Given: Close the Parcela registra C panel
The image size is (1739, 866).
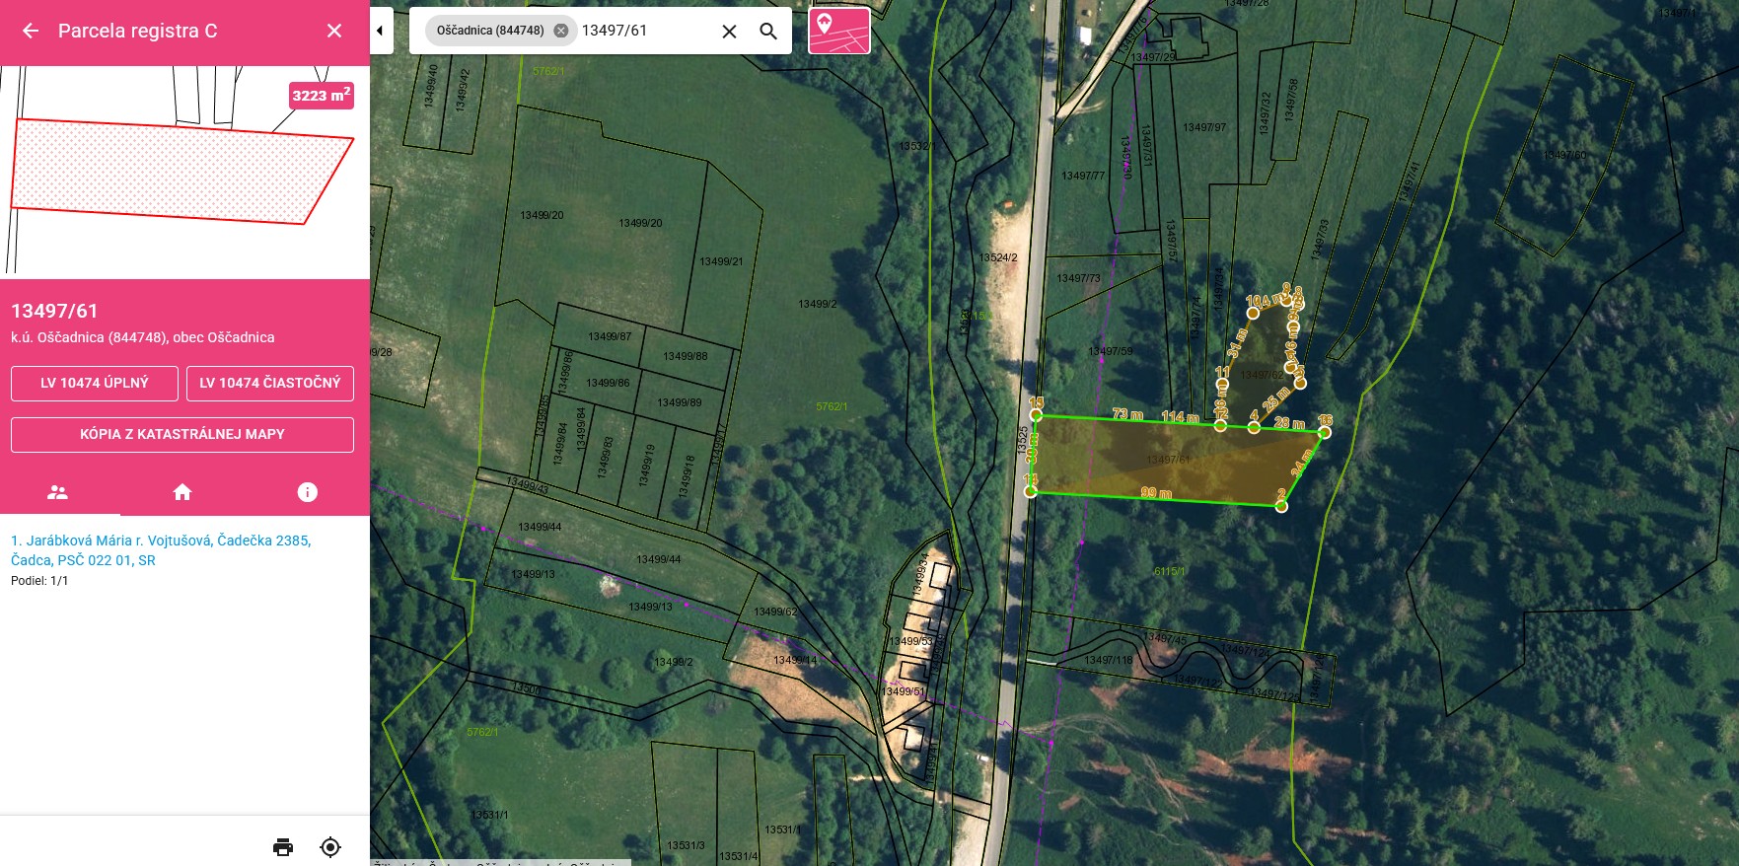Looking at the screenshot, I should 334,31.
